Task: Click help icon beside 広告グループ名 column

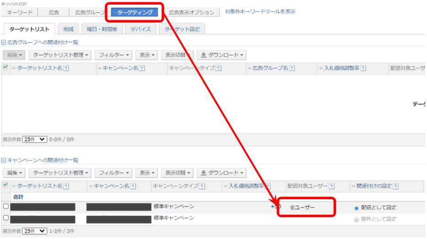Action: [x=291, y=69]
